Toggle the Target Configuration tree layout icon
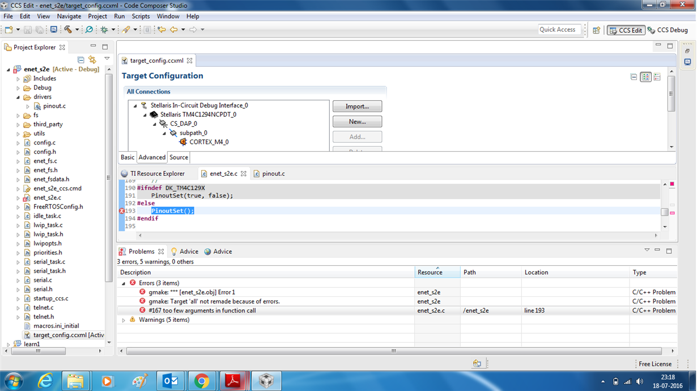 tap(646, 77)
